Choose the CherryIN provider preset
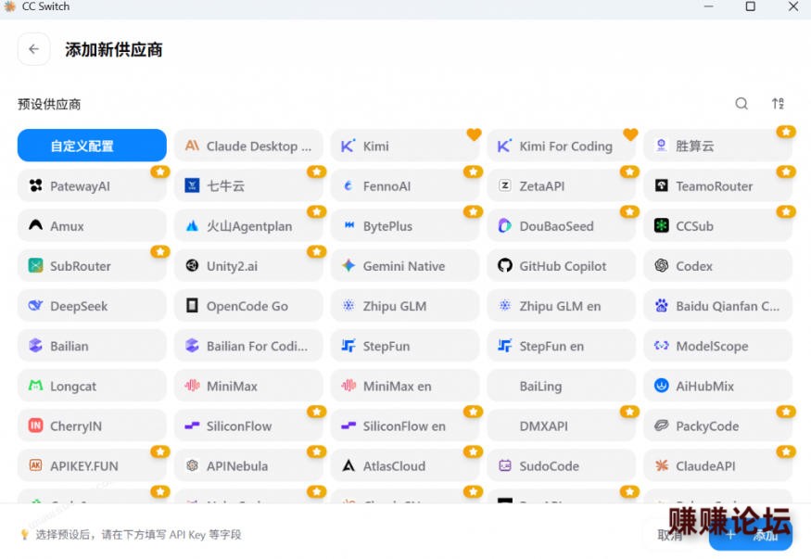 point(92,426)
